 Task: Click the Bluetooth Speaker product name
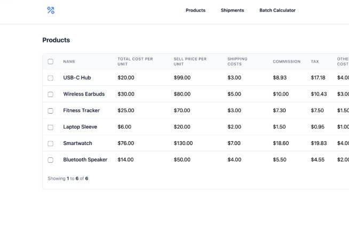[x=85, y=160]
